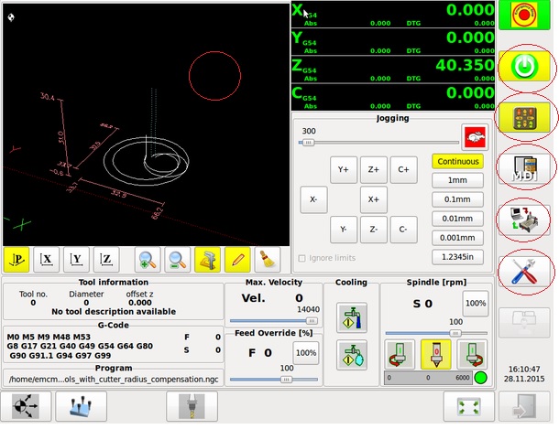The image size is (559, 429).
Task: Jog X- axis
Action: coord(313,199)
